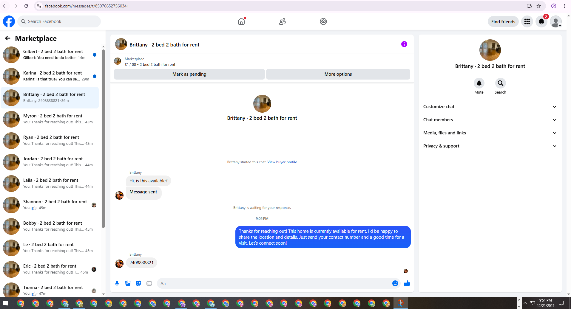Open the Facebook menu grid icon
Viewport: 571px width, 309px height.
[x=527, y=21]
